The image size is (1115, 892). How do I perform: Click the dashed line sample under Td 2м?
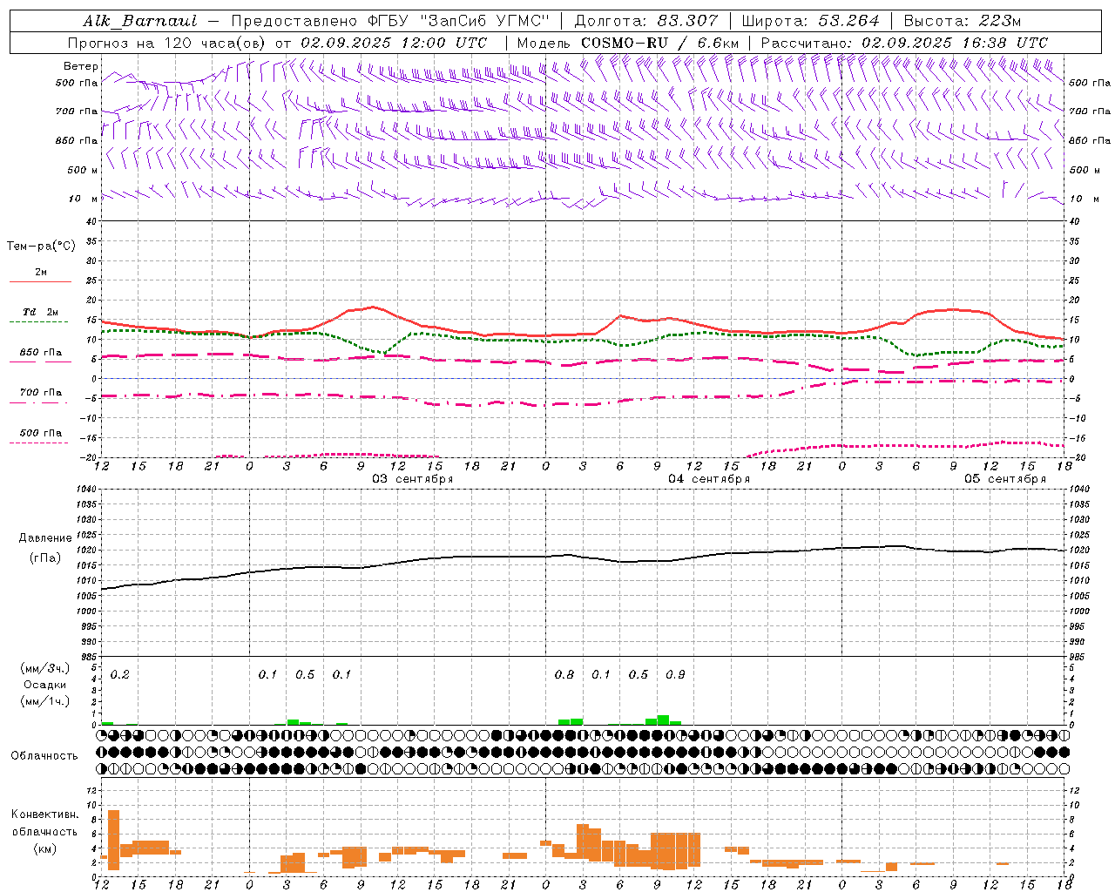click(x=39, y=322)
